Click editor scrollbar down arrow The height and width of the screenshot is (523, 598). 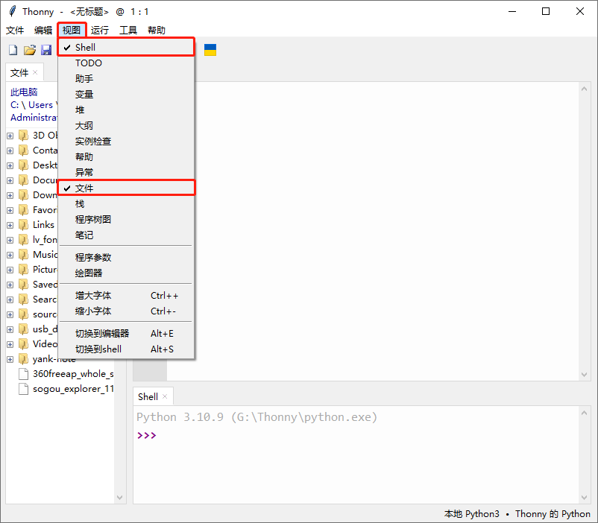tap(584, 374)
